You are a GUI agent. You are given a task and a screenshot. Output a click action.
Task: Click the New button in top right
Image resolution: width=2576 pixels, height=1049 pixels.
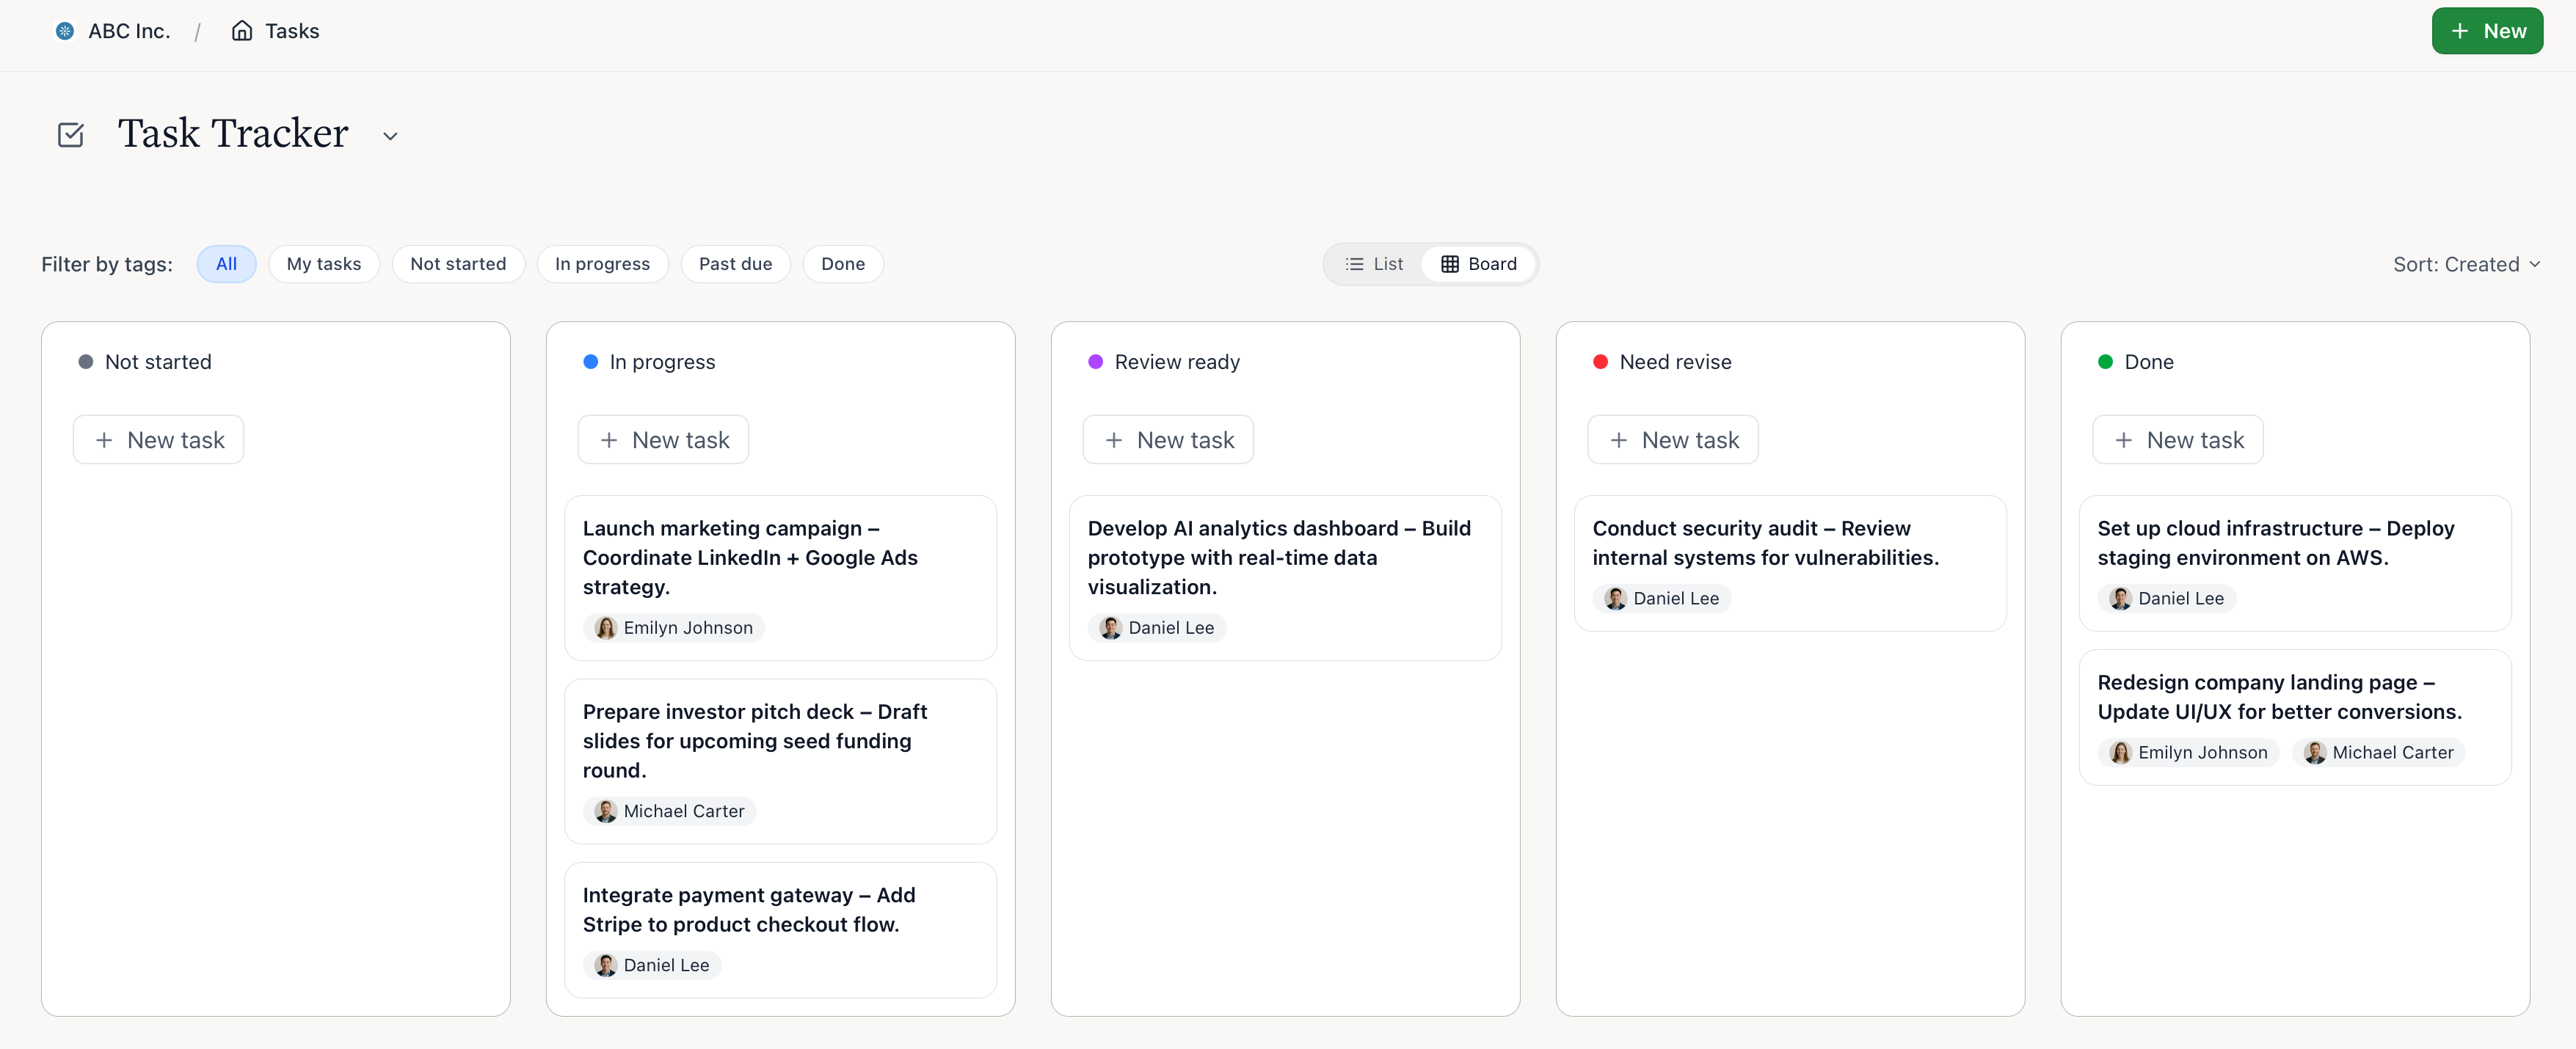click(x=2487, y=30)
